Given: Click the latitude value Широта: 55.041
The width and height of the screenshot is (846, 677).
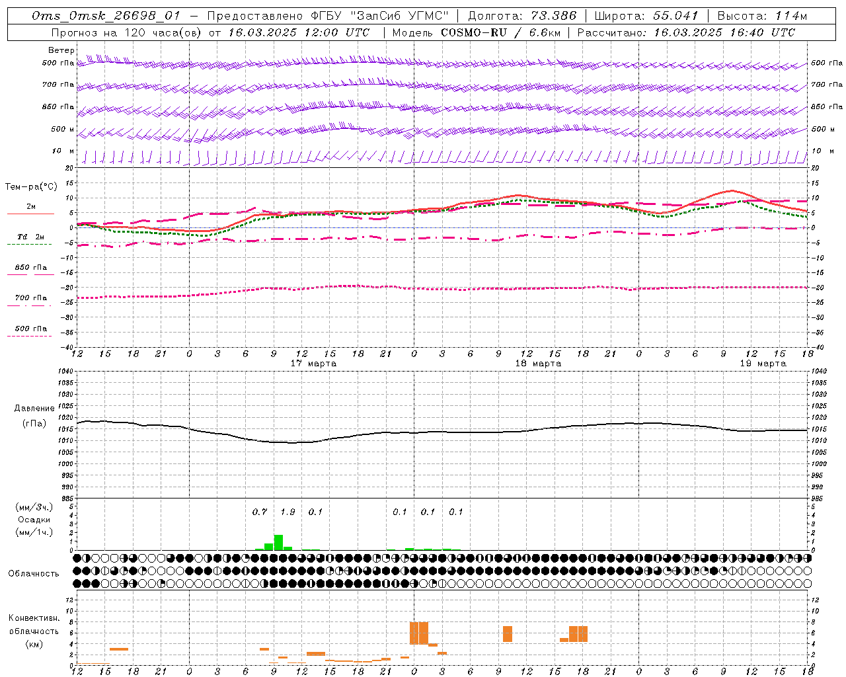Looking at the screenshot, I should point(647,16).
